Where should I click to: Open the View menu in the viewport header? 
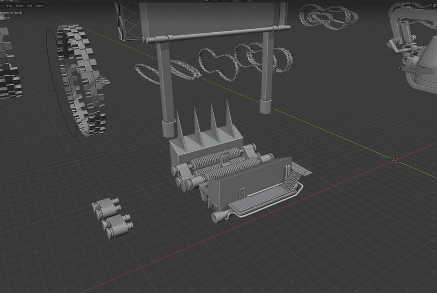pyautogui.click(x=9, y=6)
